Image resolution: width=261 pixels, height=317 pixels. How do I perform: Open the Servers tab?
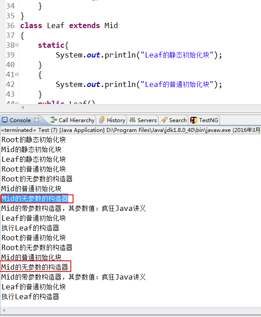click(143, 120)
